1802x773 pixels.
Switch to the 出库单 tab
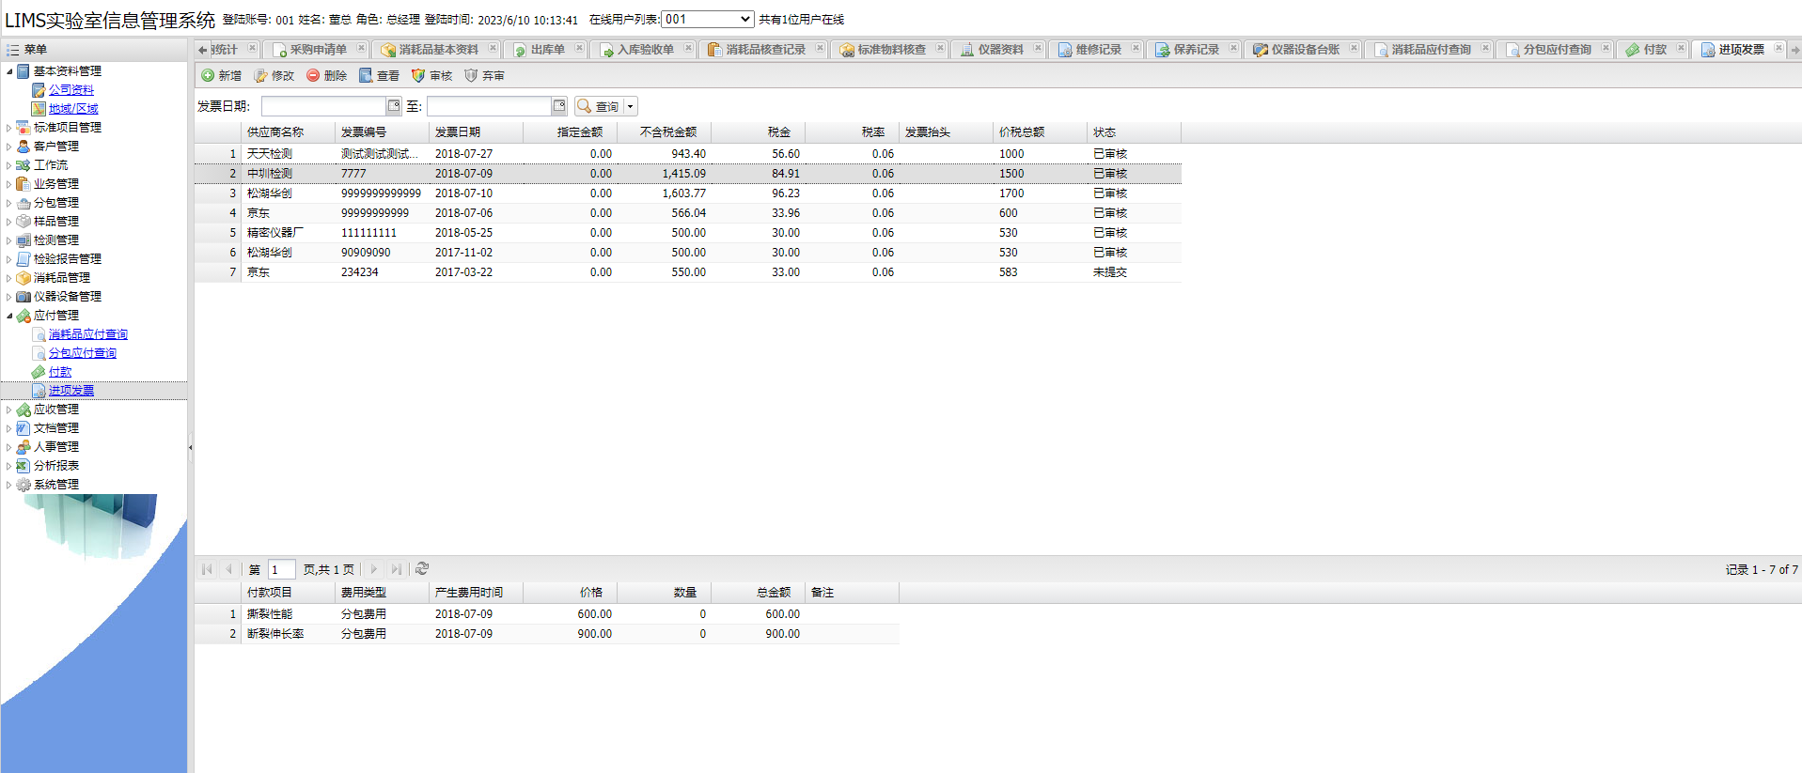coord(547,50)
